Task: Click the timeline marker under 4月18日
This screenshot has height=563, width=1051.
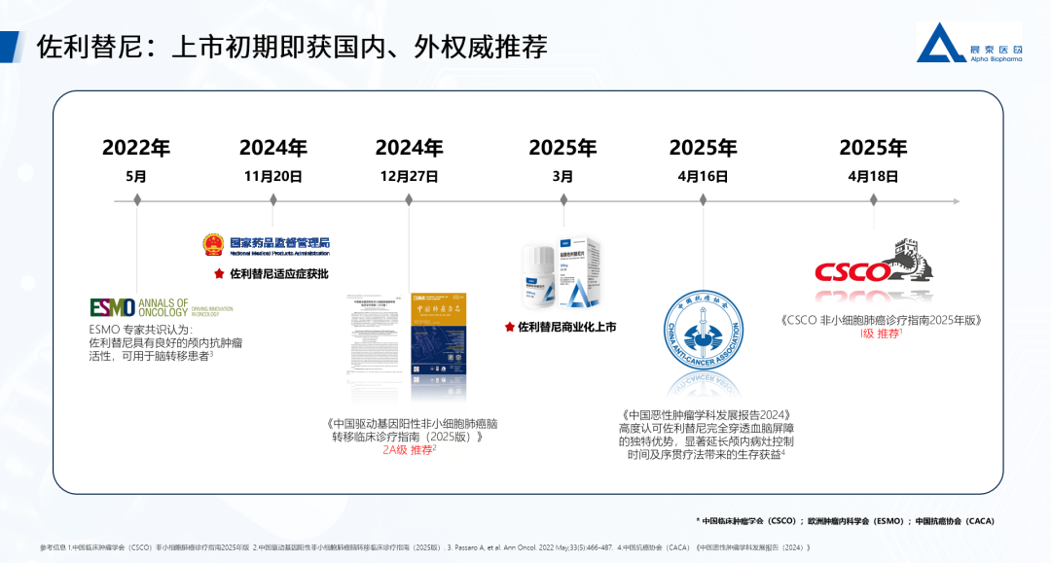Action: [873, 200]
